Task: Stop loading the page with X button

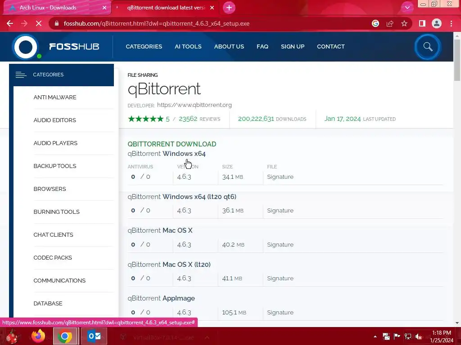Action: [x=39, y=23]
